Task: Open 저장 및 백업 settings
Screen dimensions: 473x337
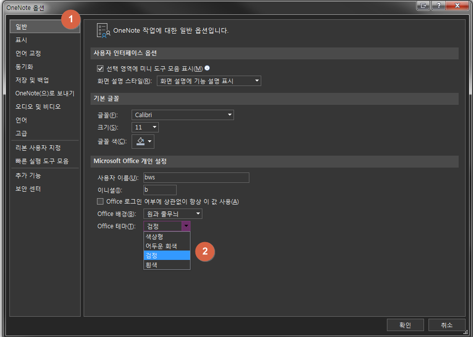Action: tap(45, 80)
